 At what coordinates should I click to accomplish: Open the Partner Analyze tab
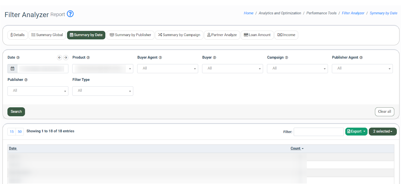click(x=222, y=35)
